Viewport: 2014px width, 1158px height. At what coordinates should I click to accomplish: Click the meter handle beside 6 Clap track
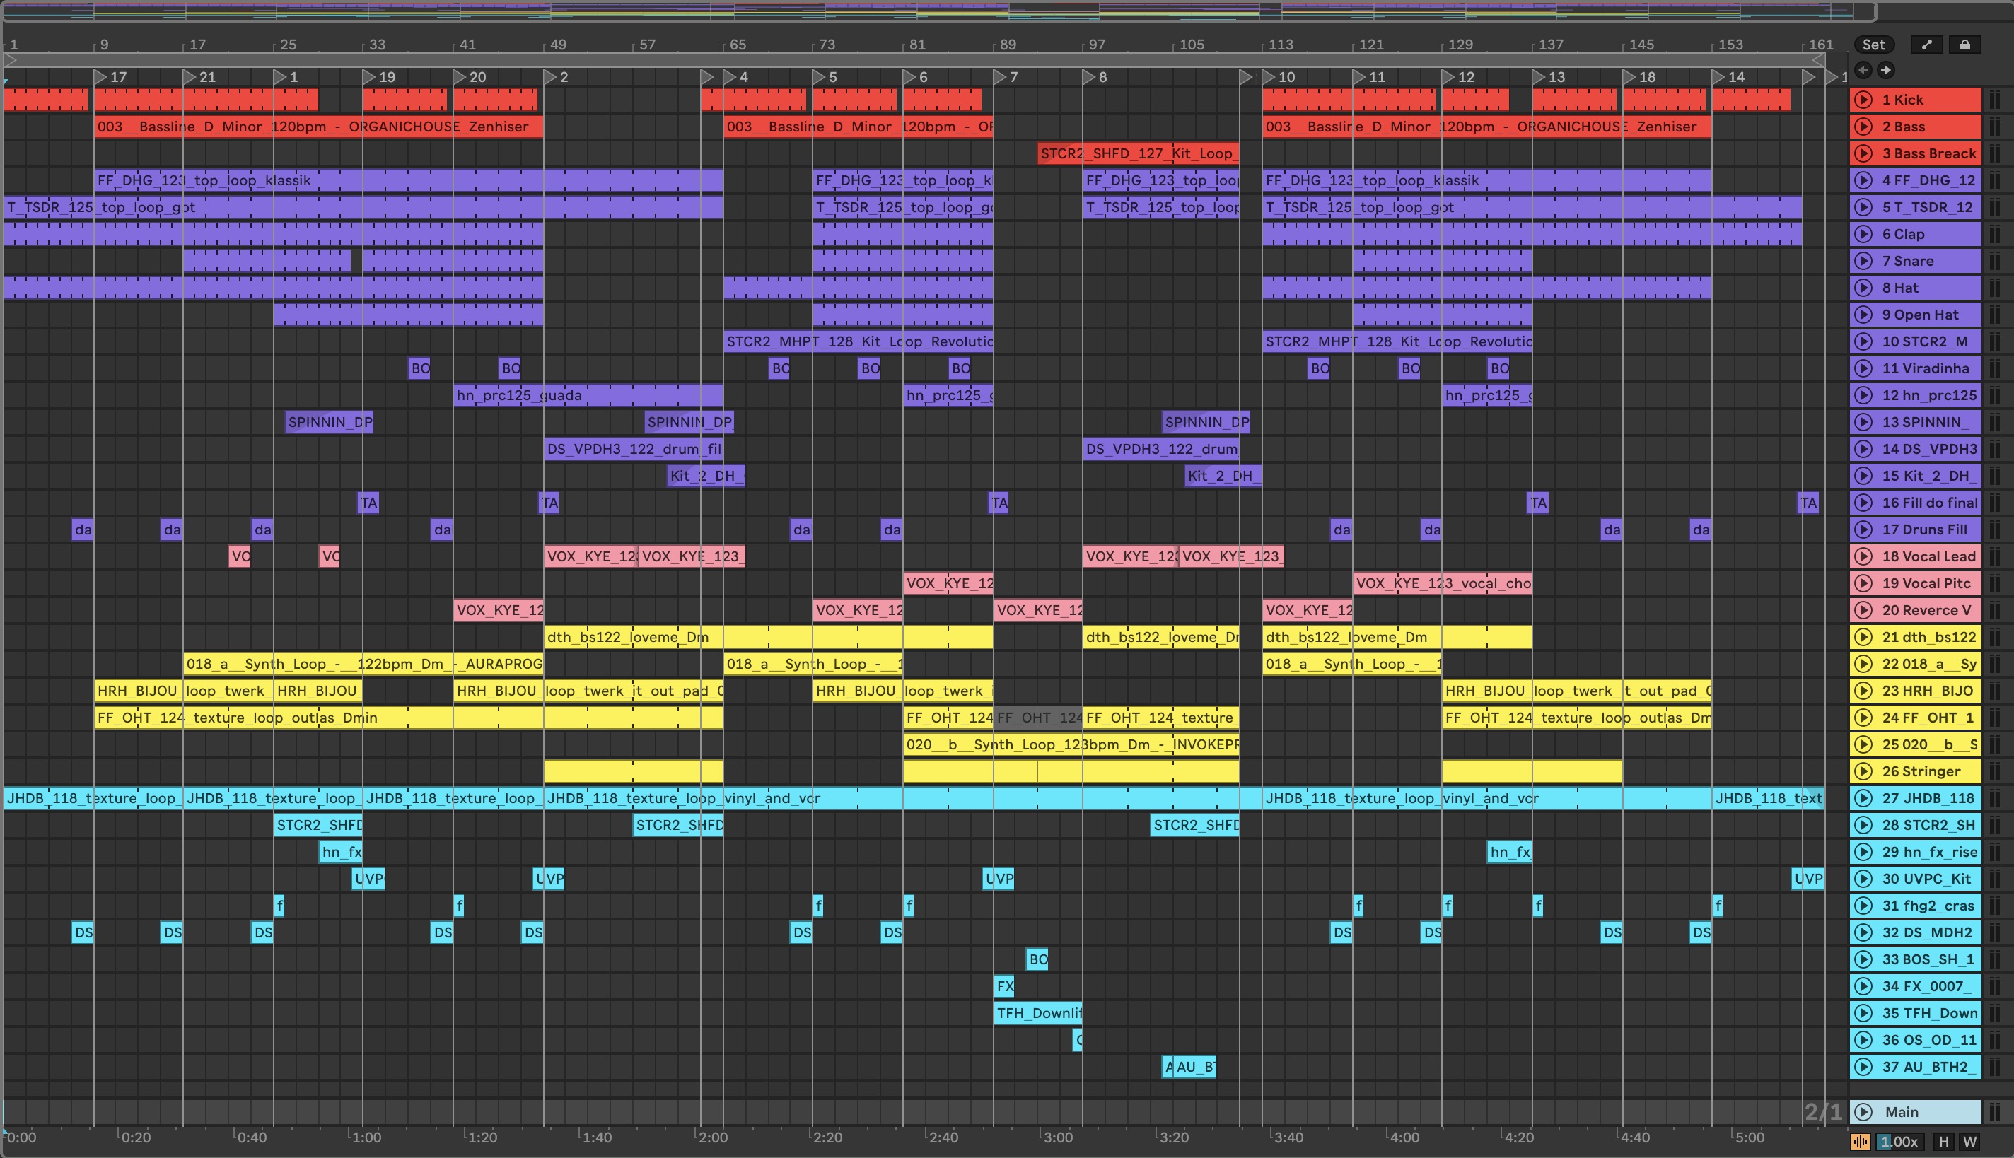point(1994,234)
